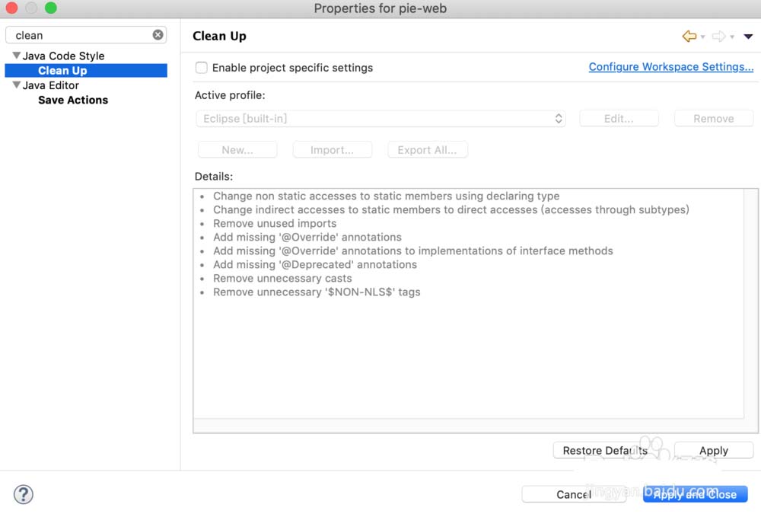Clear the filter text with the X icon
The image size is (761, 517).
[x=158, y=35]
